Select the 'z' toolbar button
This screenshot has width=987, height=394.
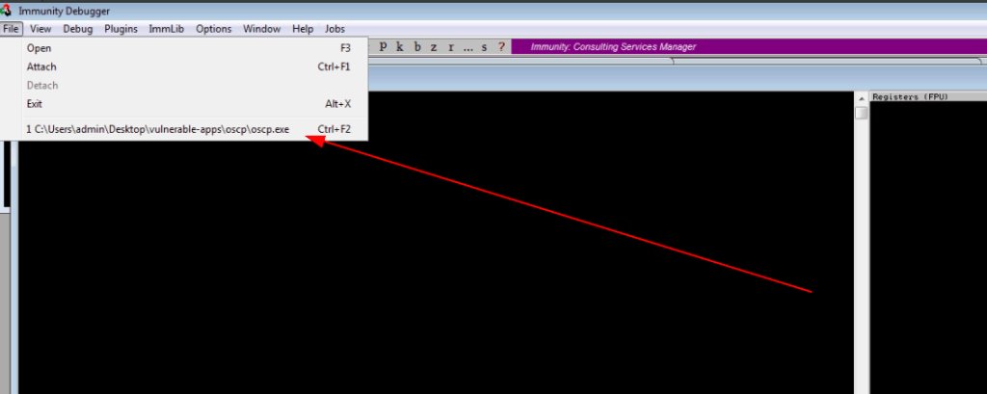pos(434,47)
